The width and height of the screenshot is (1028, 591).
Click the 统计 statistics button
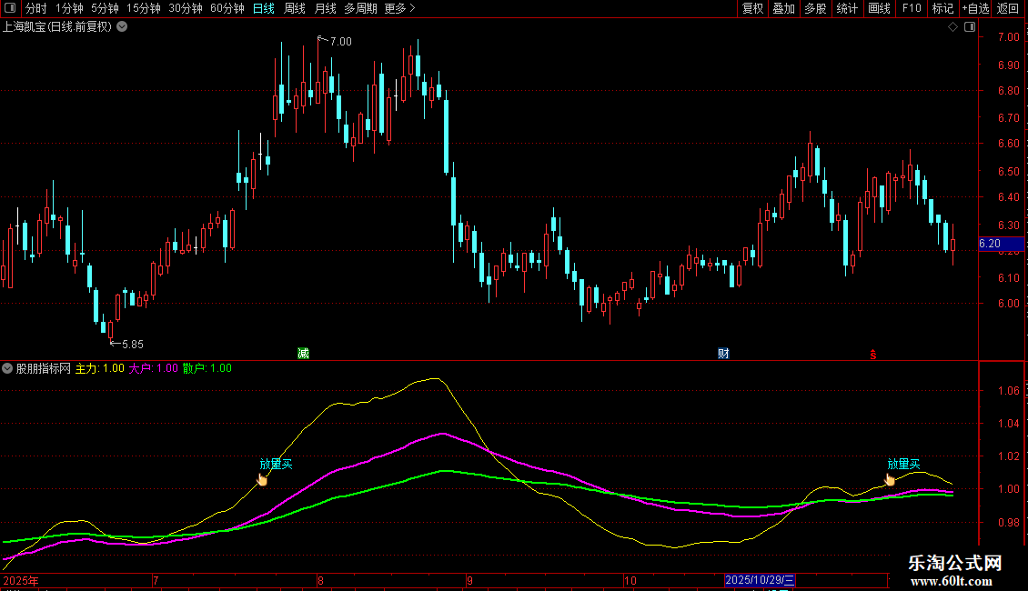click(847, 8)
